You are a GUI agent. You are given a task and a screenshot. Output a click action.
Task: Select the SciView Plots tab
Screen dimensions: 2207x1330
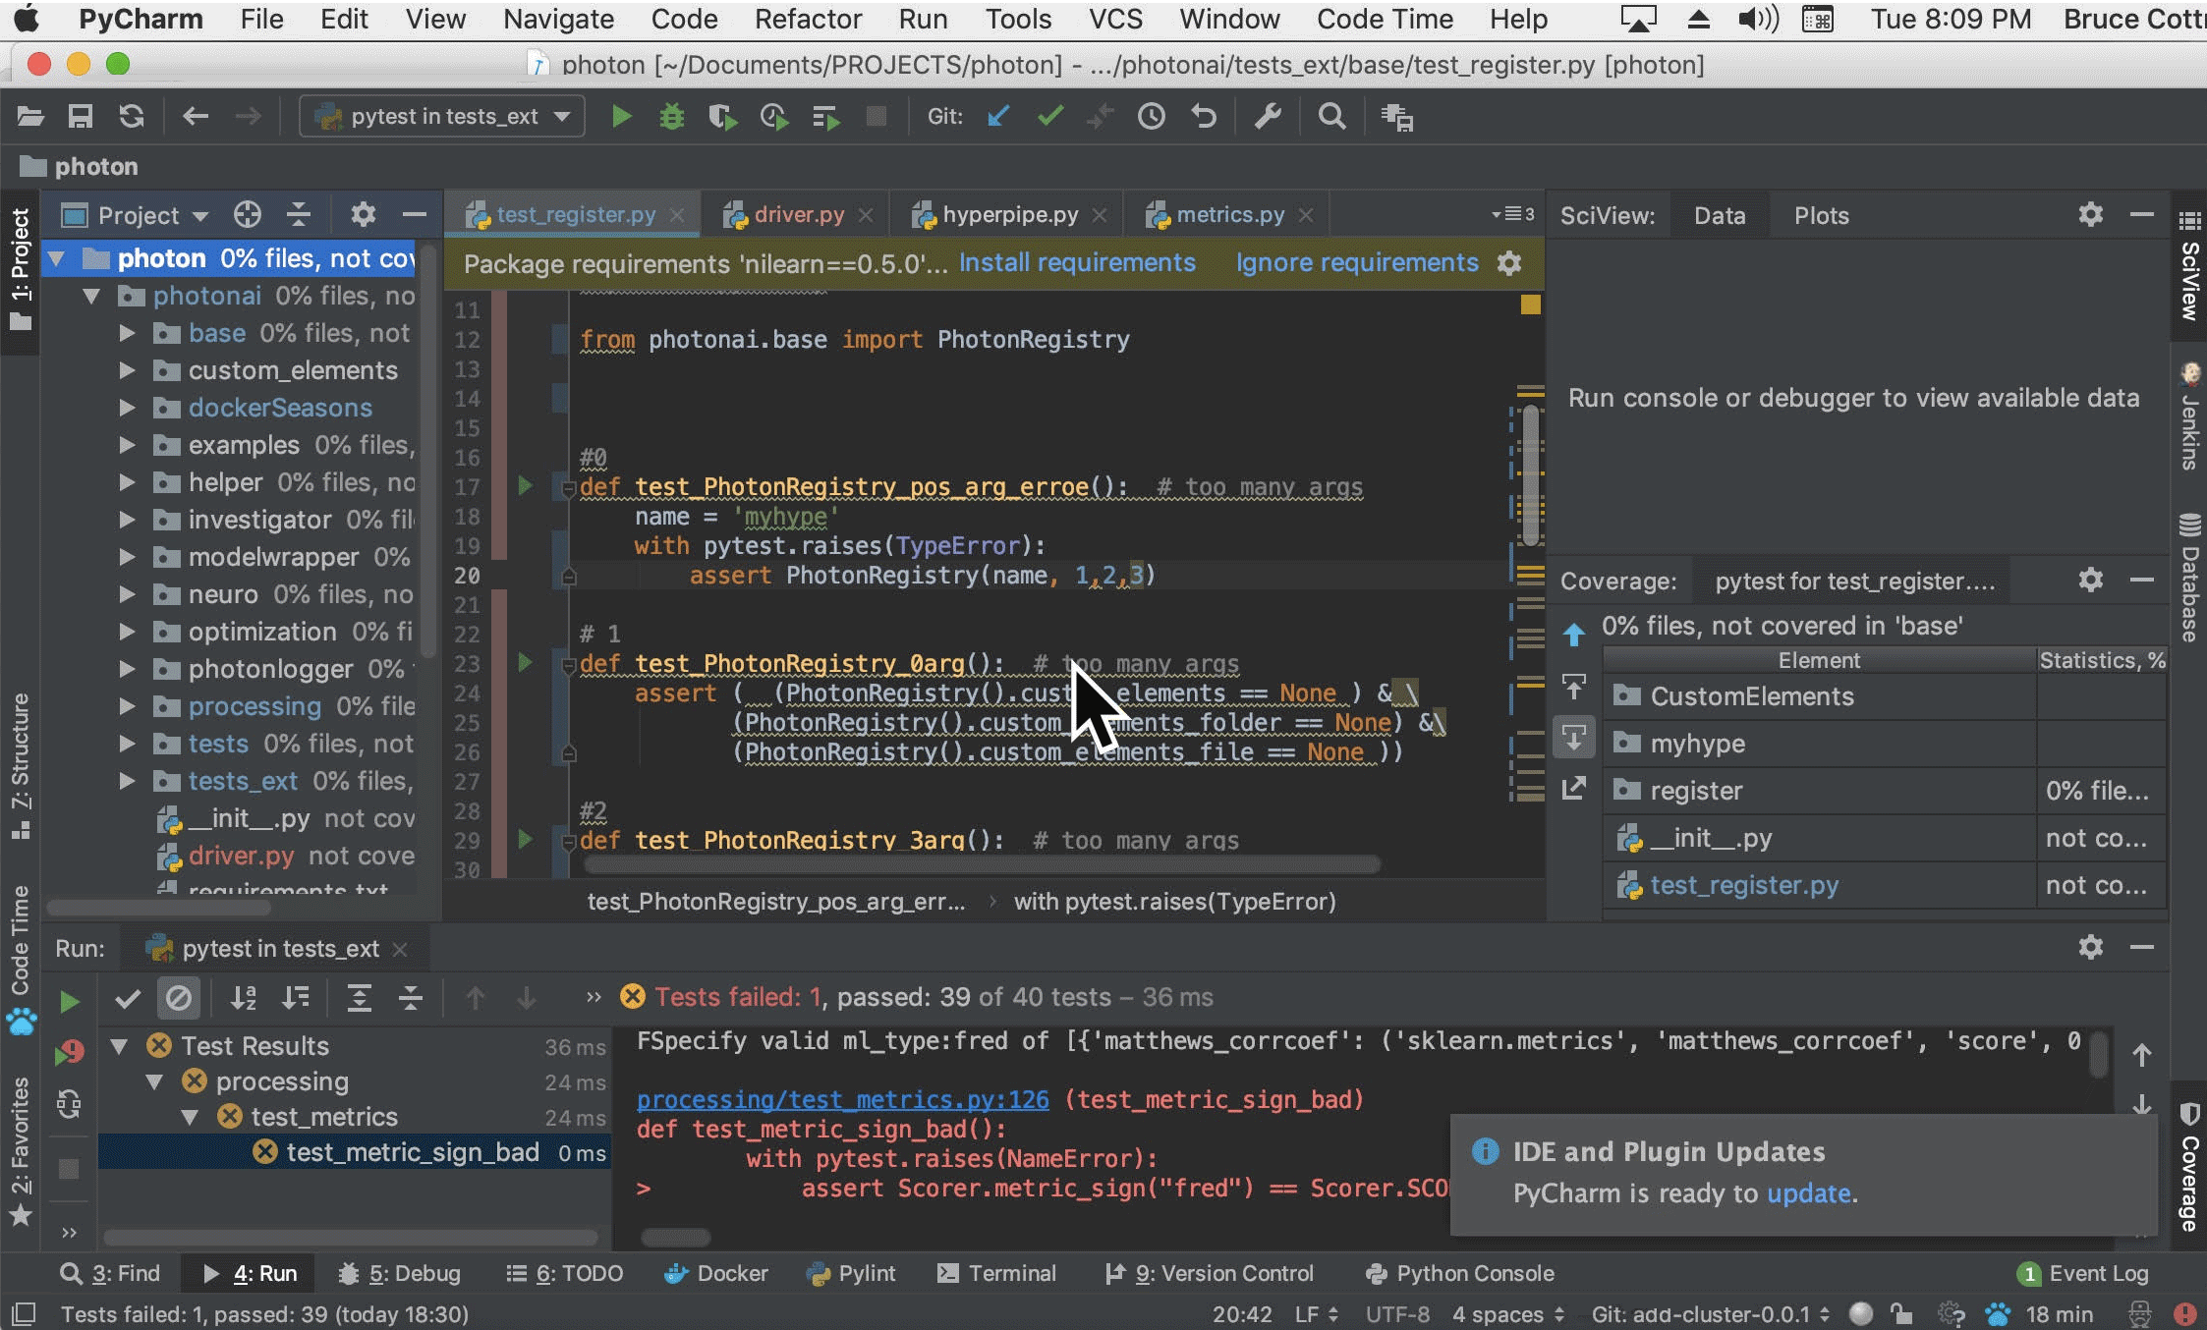tap(1821, 215)
